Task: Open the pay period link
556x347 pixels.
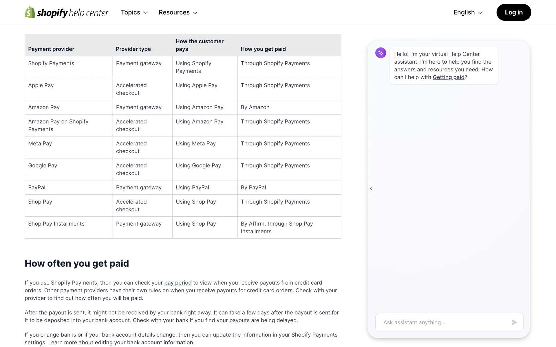Action: point(178,283)
